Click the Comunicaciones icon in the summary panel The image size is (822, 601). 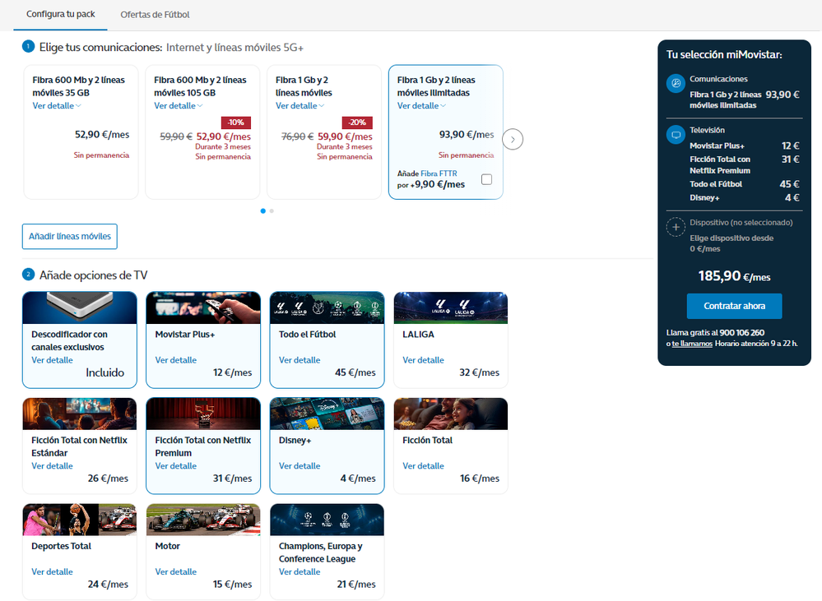click(x=676, y=84)
